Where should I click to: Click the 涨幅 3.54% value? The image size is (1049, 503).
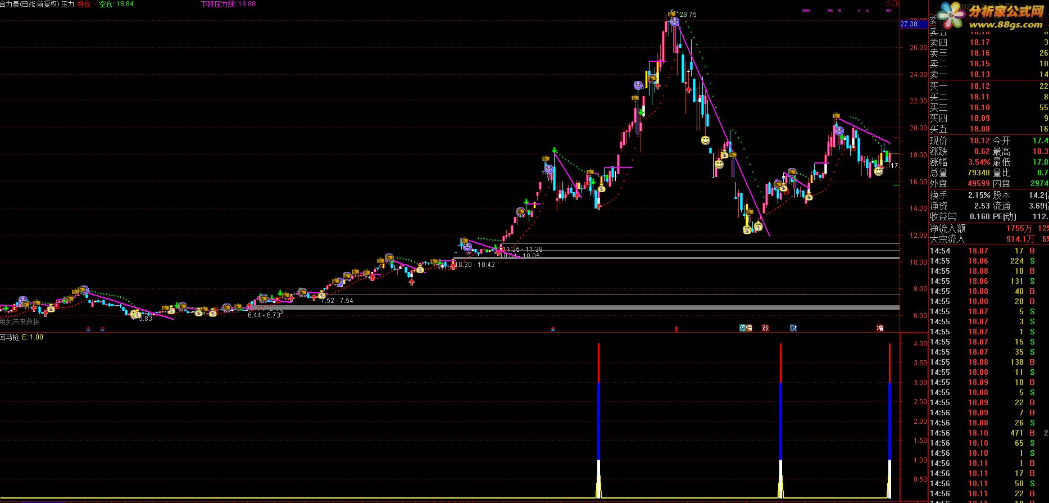pyautogui.click(x=979, y=162)
